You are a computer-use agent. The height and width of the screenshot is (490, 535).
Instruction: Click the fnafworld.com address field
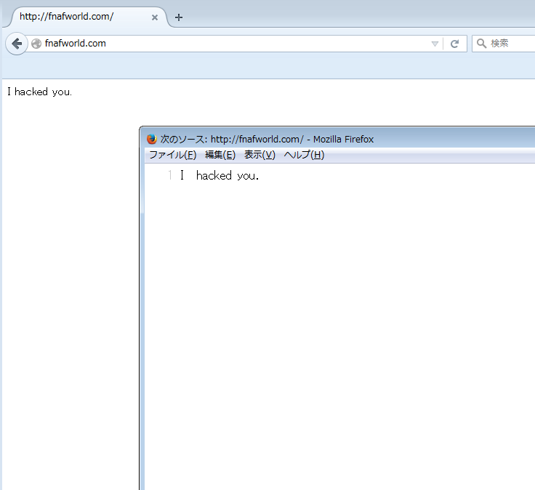(218, 44)
